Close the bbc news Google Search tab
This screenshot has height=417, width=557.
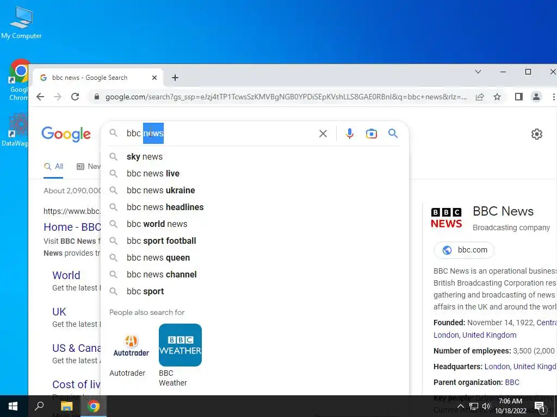click(x=154, y=78)
